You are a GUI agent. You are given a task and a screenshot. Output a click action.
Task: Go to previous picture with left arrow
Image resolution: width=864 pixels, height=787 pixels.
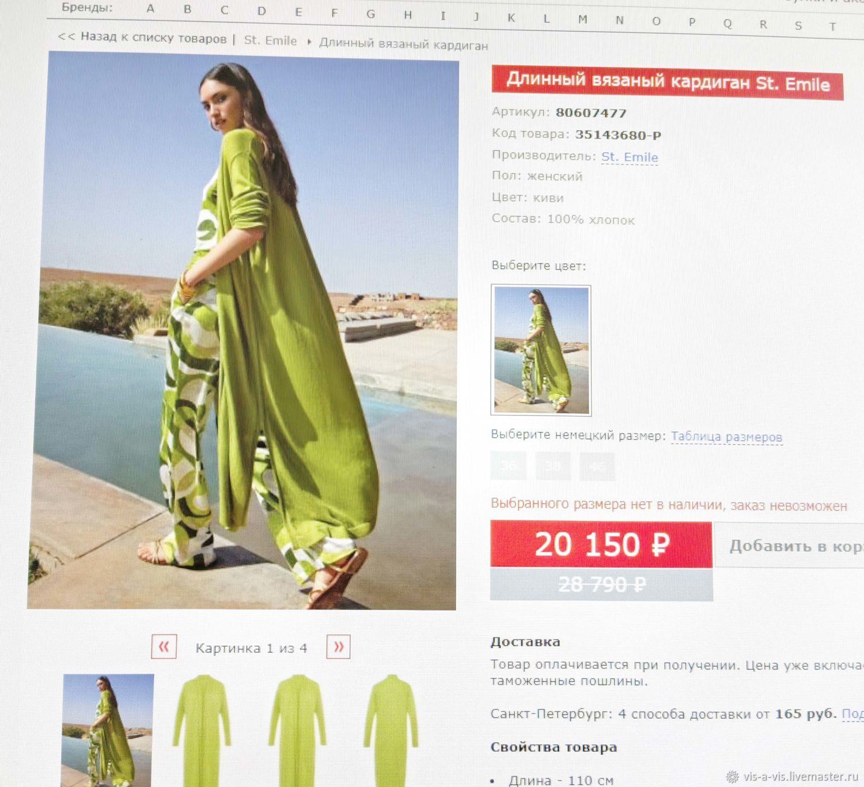pos(164,646)
